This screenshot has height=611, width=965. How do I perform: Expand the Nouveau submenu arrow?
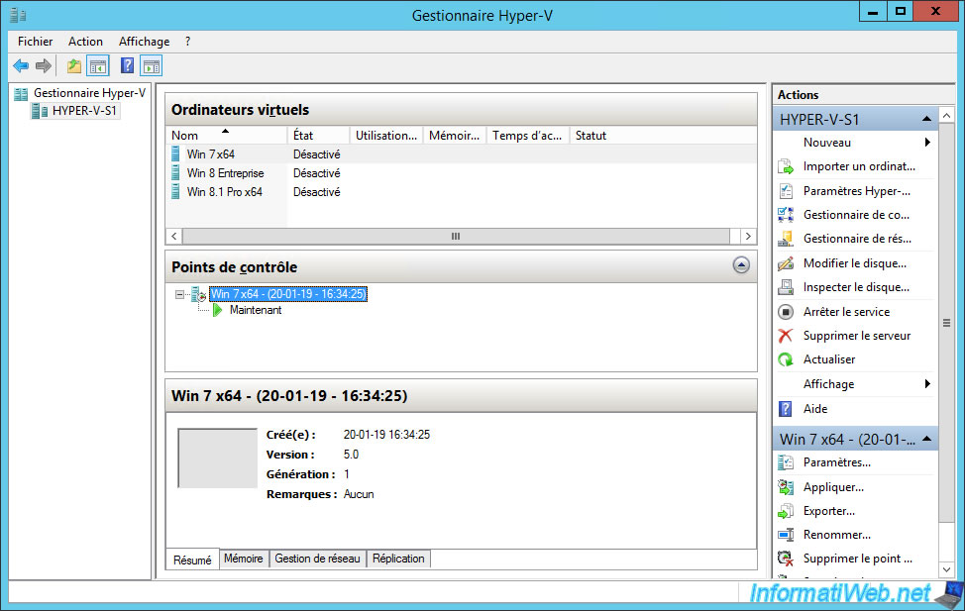(x=927, y=143)
